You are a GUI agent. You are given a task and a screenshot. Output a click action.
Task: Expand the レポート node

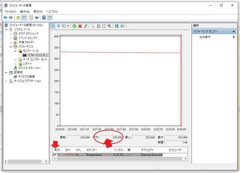pyautogui.click(x=15, y=64)
